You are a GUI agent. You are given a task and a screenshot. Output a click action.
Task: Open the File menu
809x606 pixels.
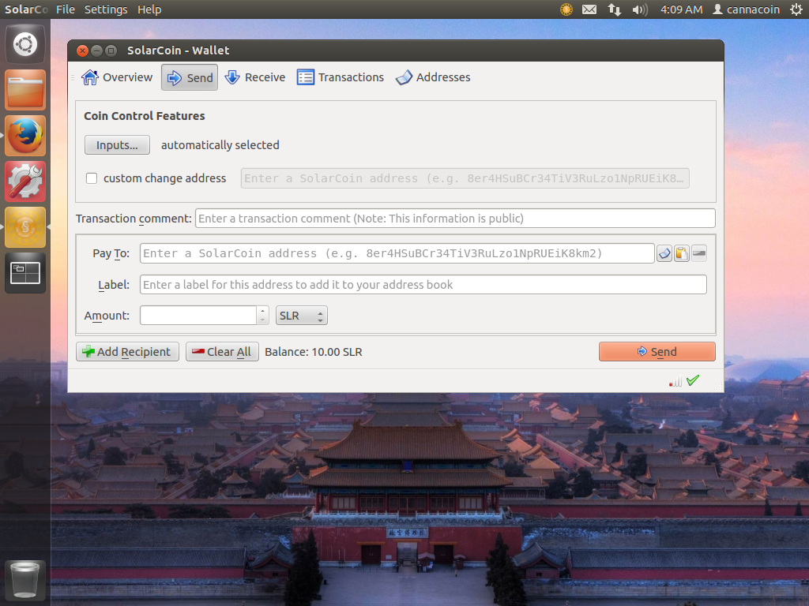(66, 9)
